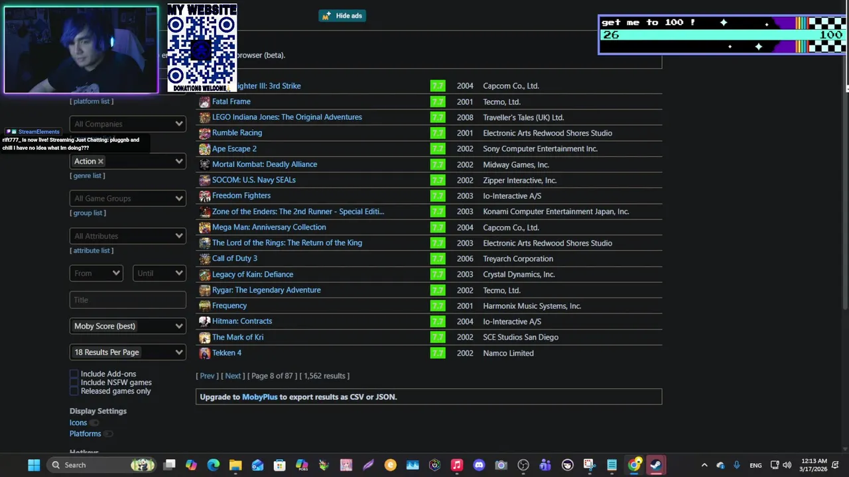Open the Until year dropdown
This screenshot has width=849, height=477.
[159, 273]
